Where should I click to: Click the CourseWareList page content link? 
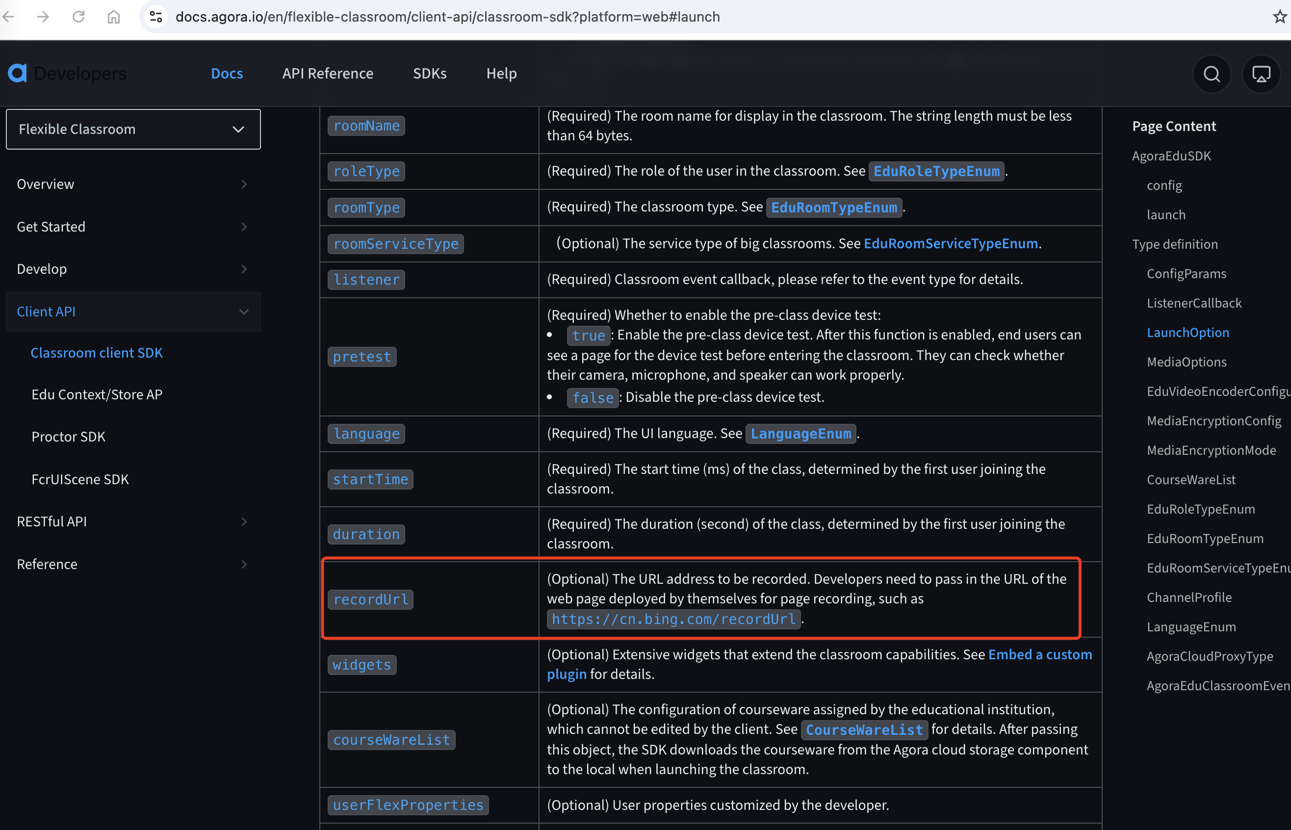[1190, 479]
